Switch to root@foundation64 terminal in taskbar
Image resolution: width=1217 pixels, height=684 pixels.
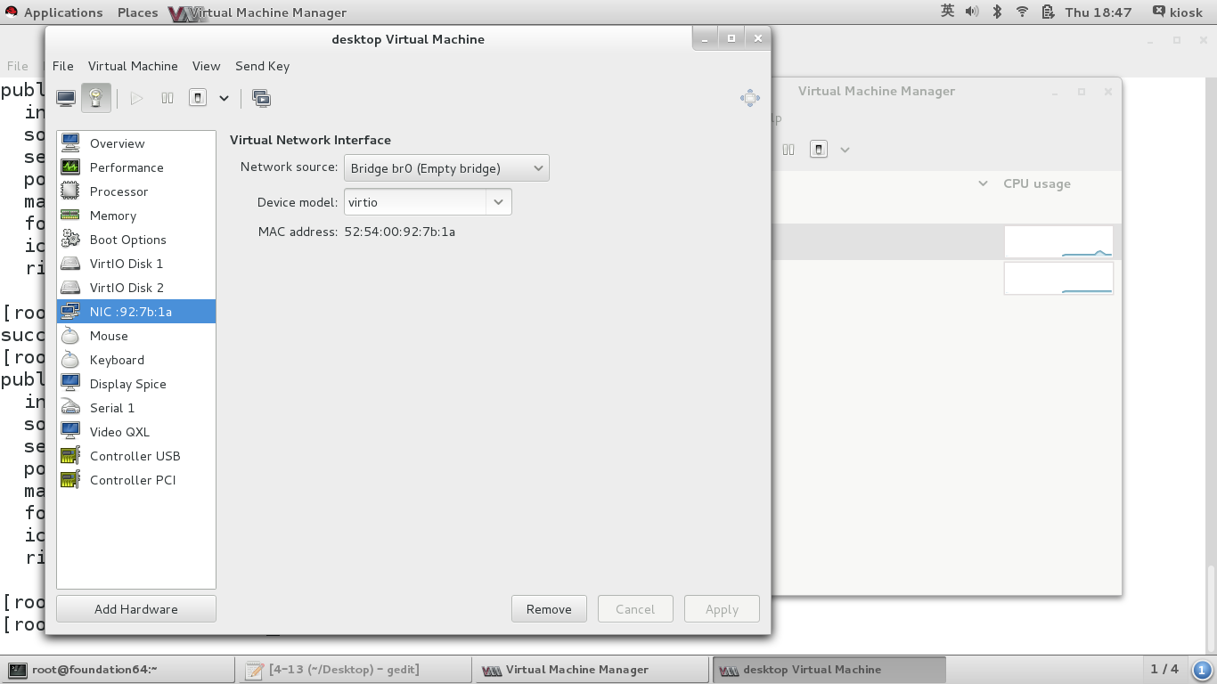pos(118,670)
